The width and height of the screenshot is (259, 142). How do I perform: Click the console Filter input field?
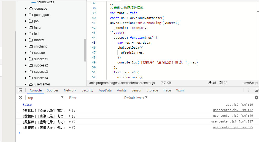[95, 98]
